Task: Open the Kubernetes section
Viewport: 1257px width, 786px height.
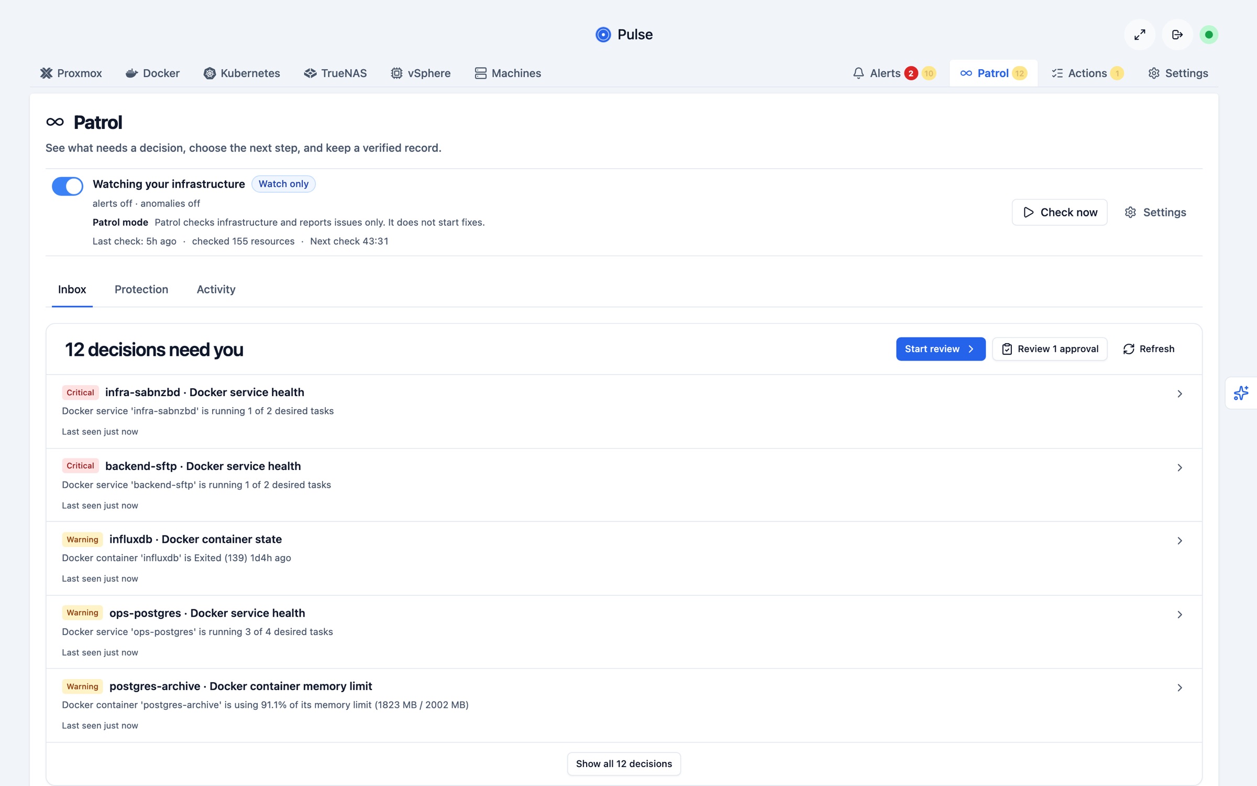Action: coord(242,73)
